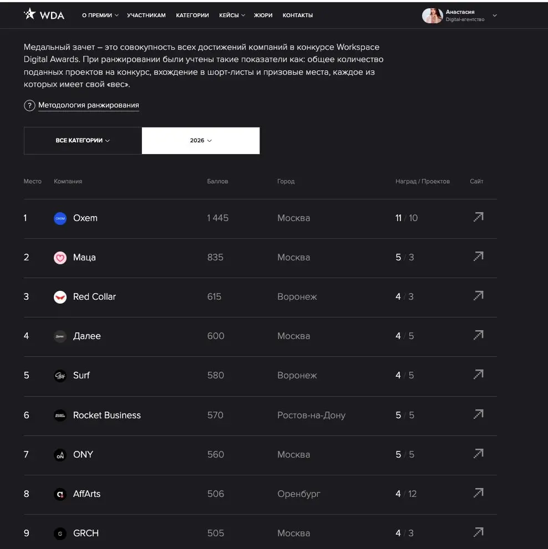Expand the О ПРЕМИИ menu

pos(100,16)
